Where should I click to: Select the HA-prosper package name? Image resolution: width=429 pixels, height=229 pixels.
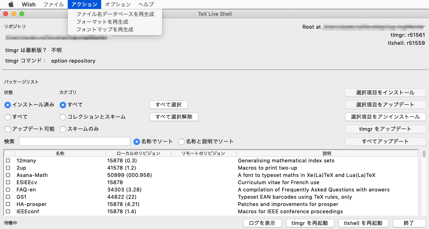pos(31,204)
